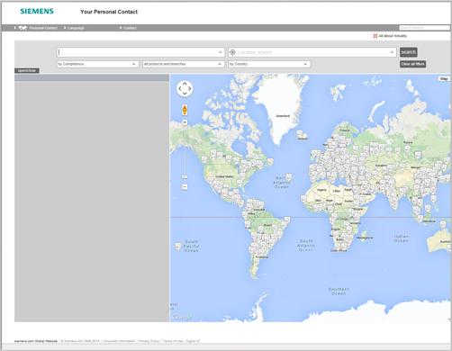Click the marker in the North Atlantic Ocean
This screenshot has width=452, height=351.
(x=289, y=176)
